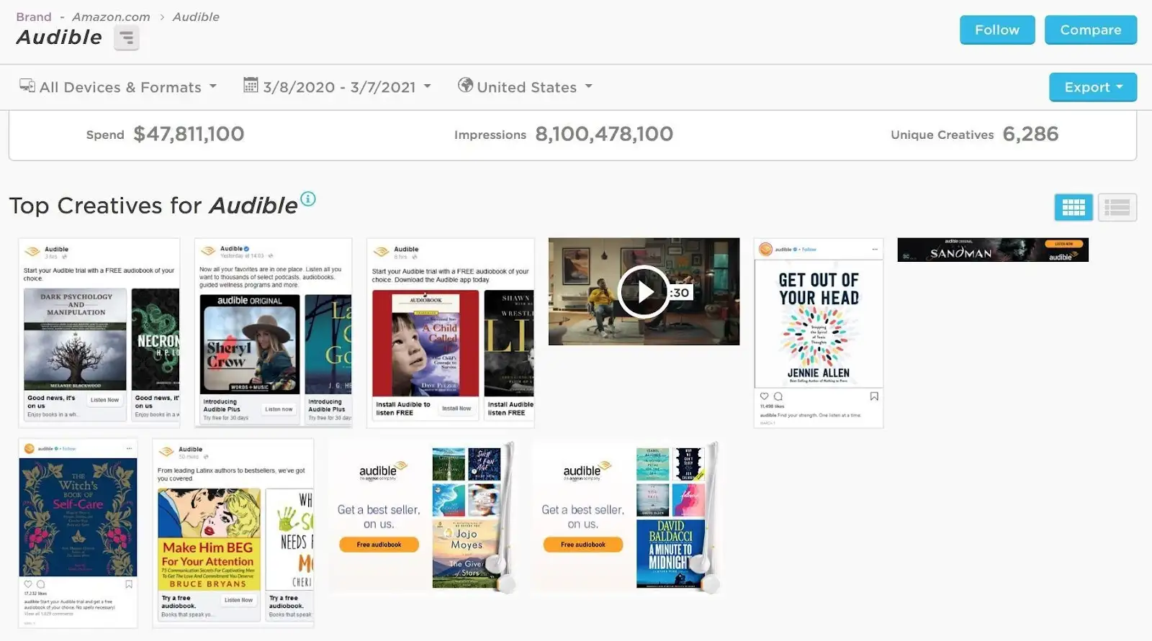The image size is (1152, 641).
Task: Click Free audiobook button in David Baldacci ad
Action: [x=583, y=545]
